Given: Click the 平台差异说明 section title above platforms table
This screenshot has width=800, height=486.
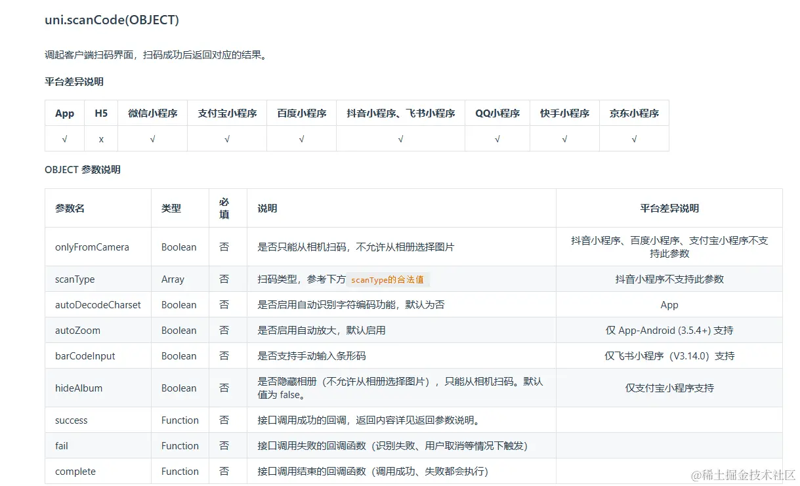Looking at the screenshot, I should (74, 82).
